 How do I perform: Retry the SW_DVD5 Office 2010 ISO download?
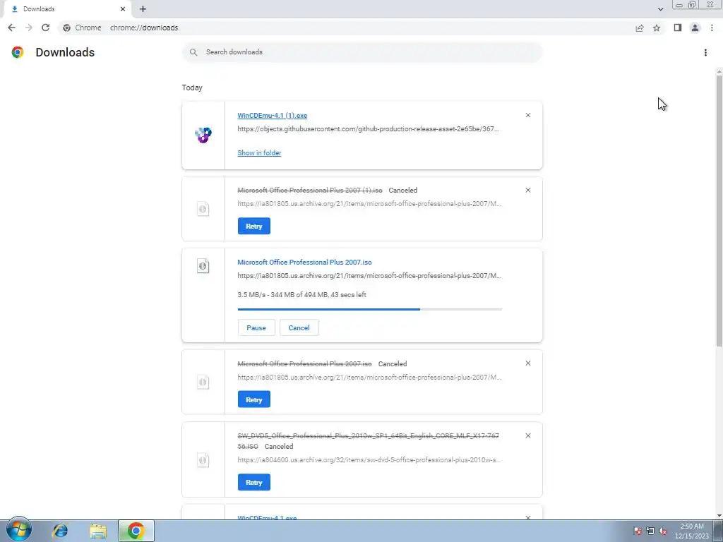click(254, 482)
